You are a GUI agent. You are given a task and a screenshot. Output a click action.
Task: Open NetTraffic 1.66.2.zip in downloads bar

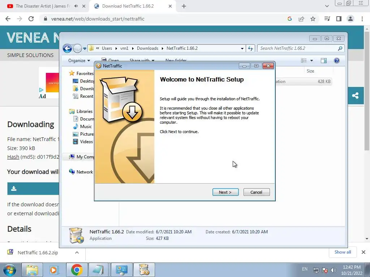pos(38,252)
